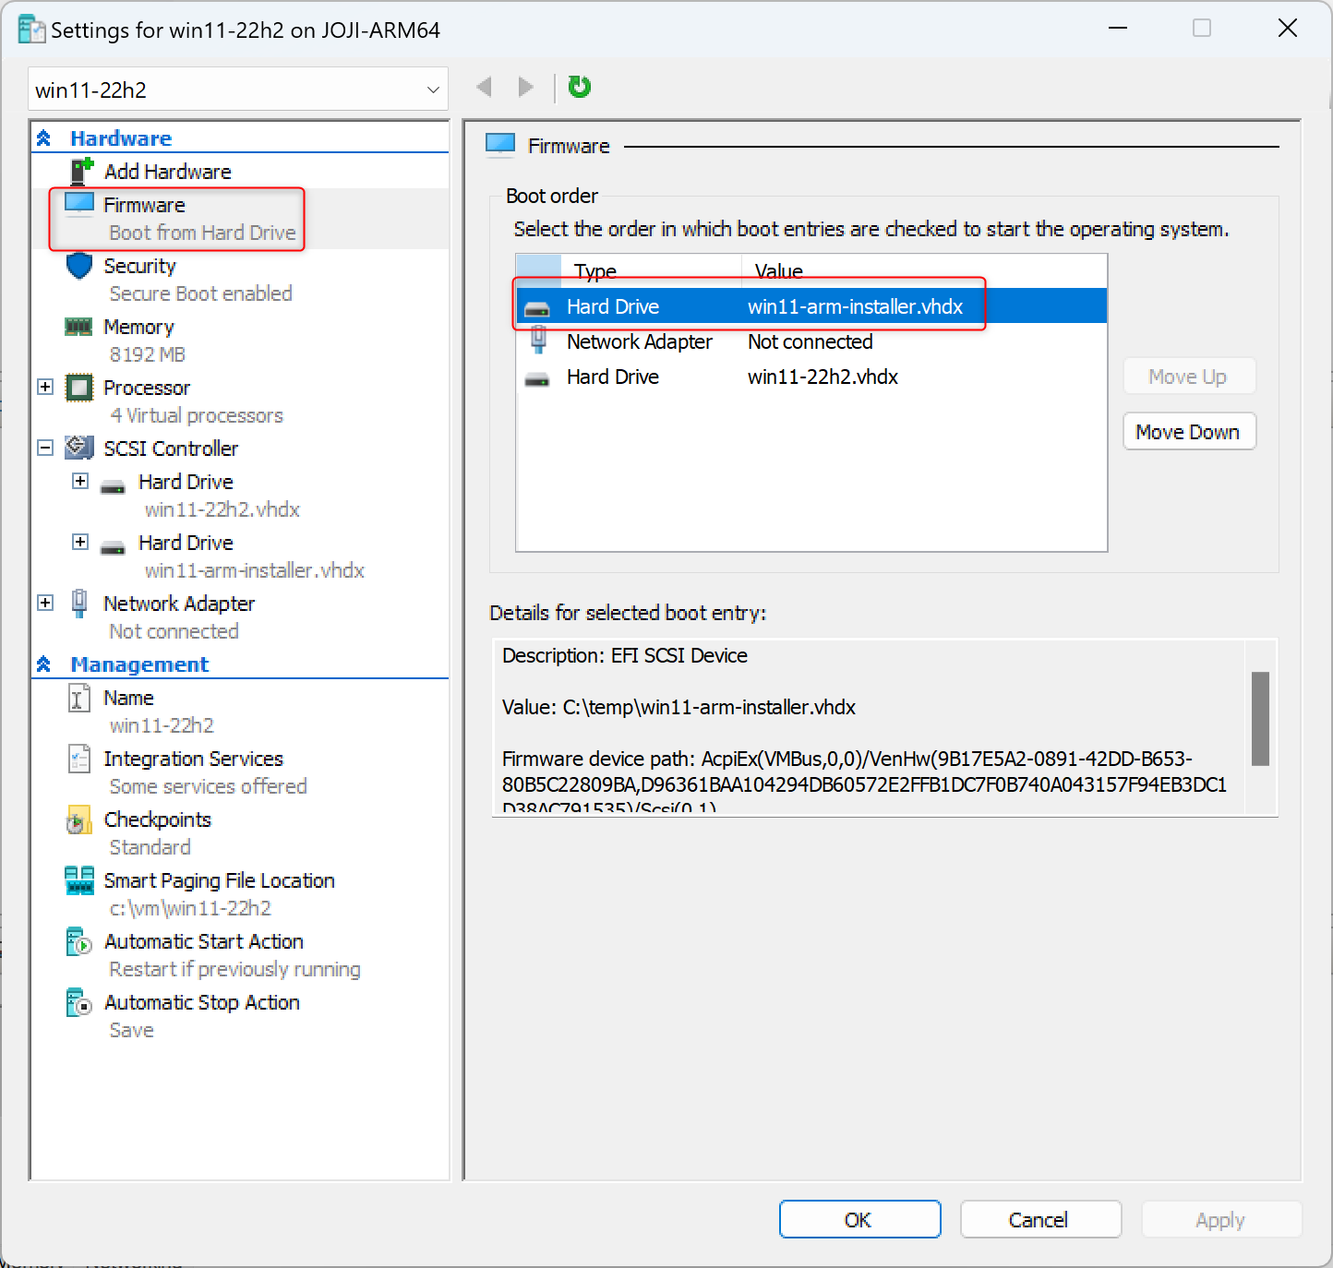This screenshot has width=1333, height=1268.
Task: Click the Move Down button
Action: [x=1188, y=432]
